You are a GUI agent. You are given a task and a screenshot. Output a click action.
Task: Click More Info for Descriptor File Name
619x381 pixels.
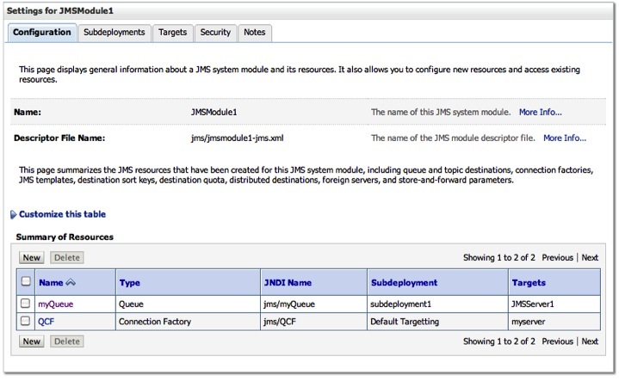point(564,138)
